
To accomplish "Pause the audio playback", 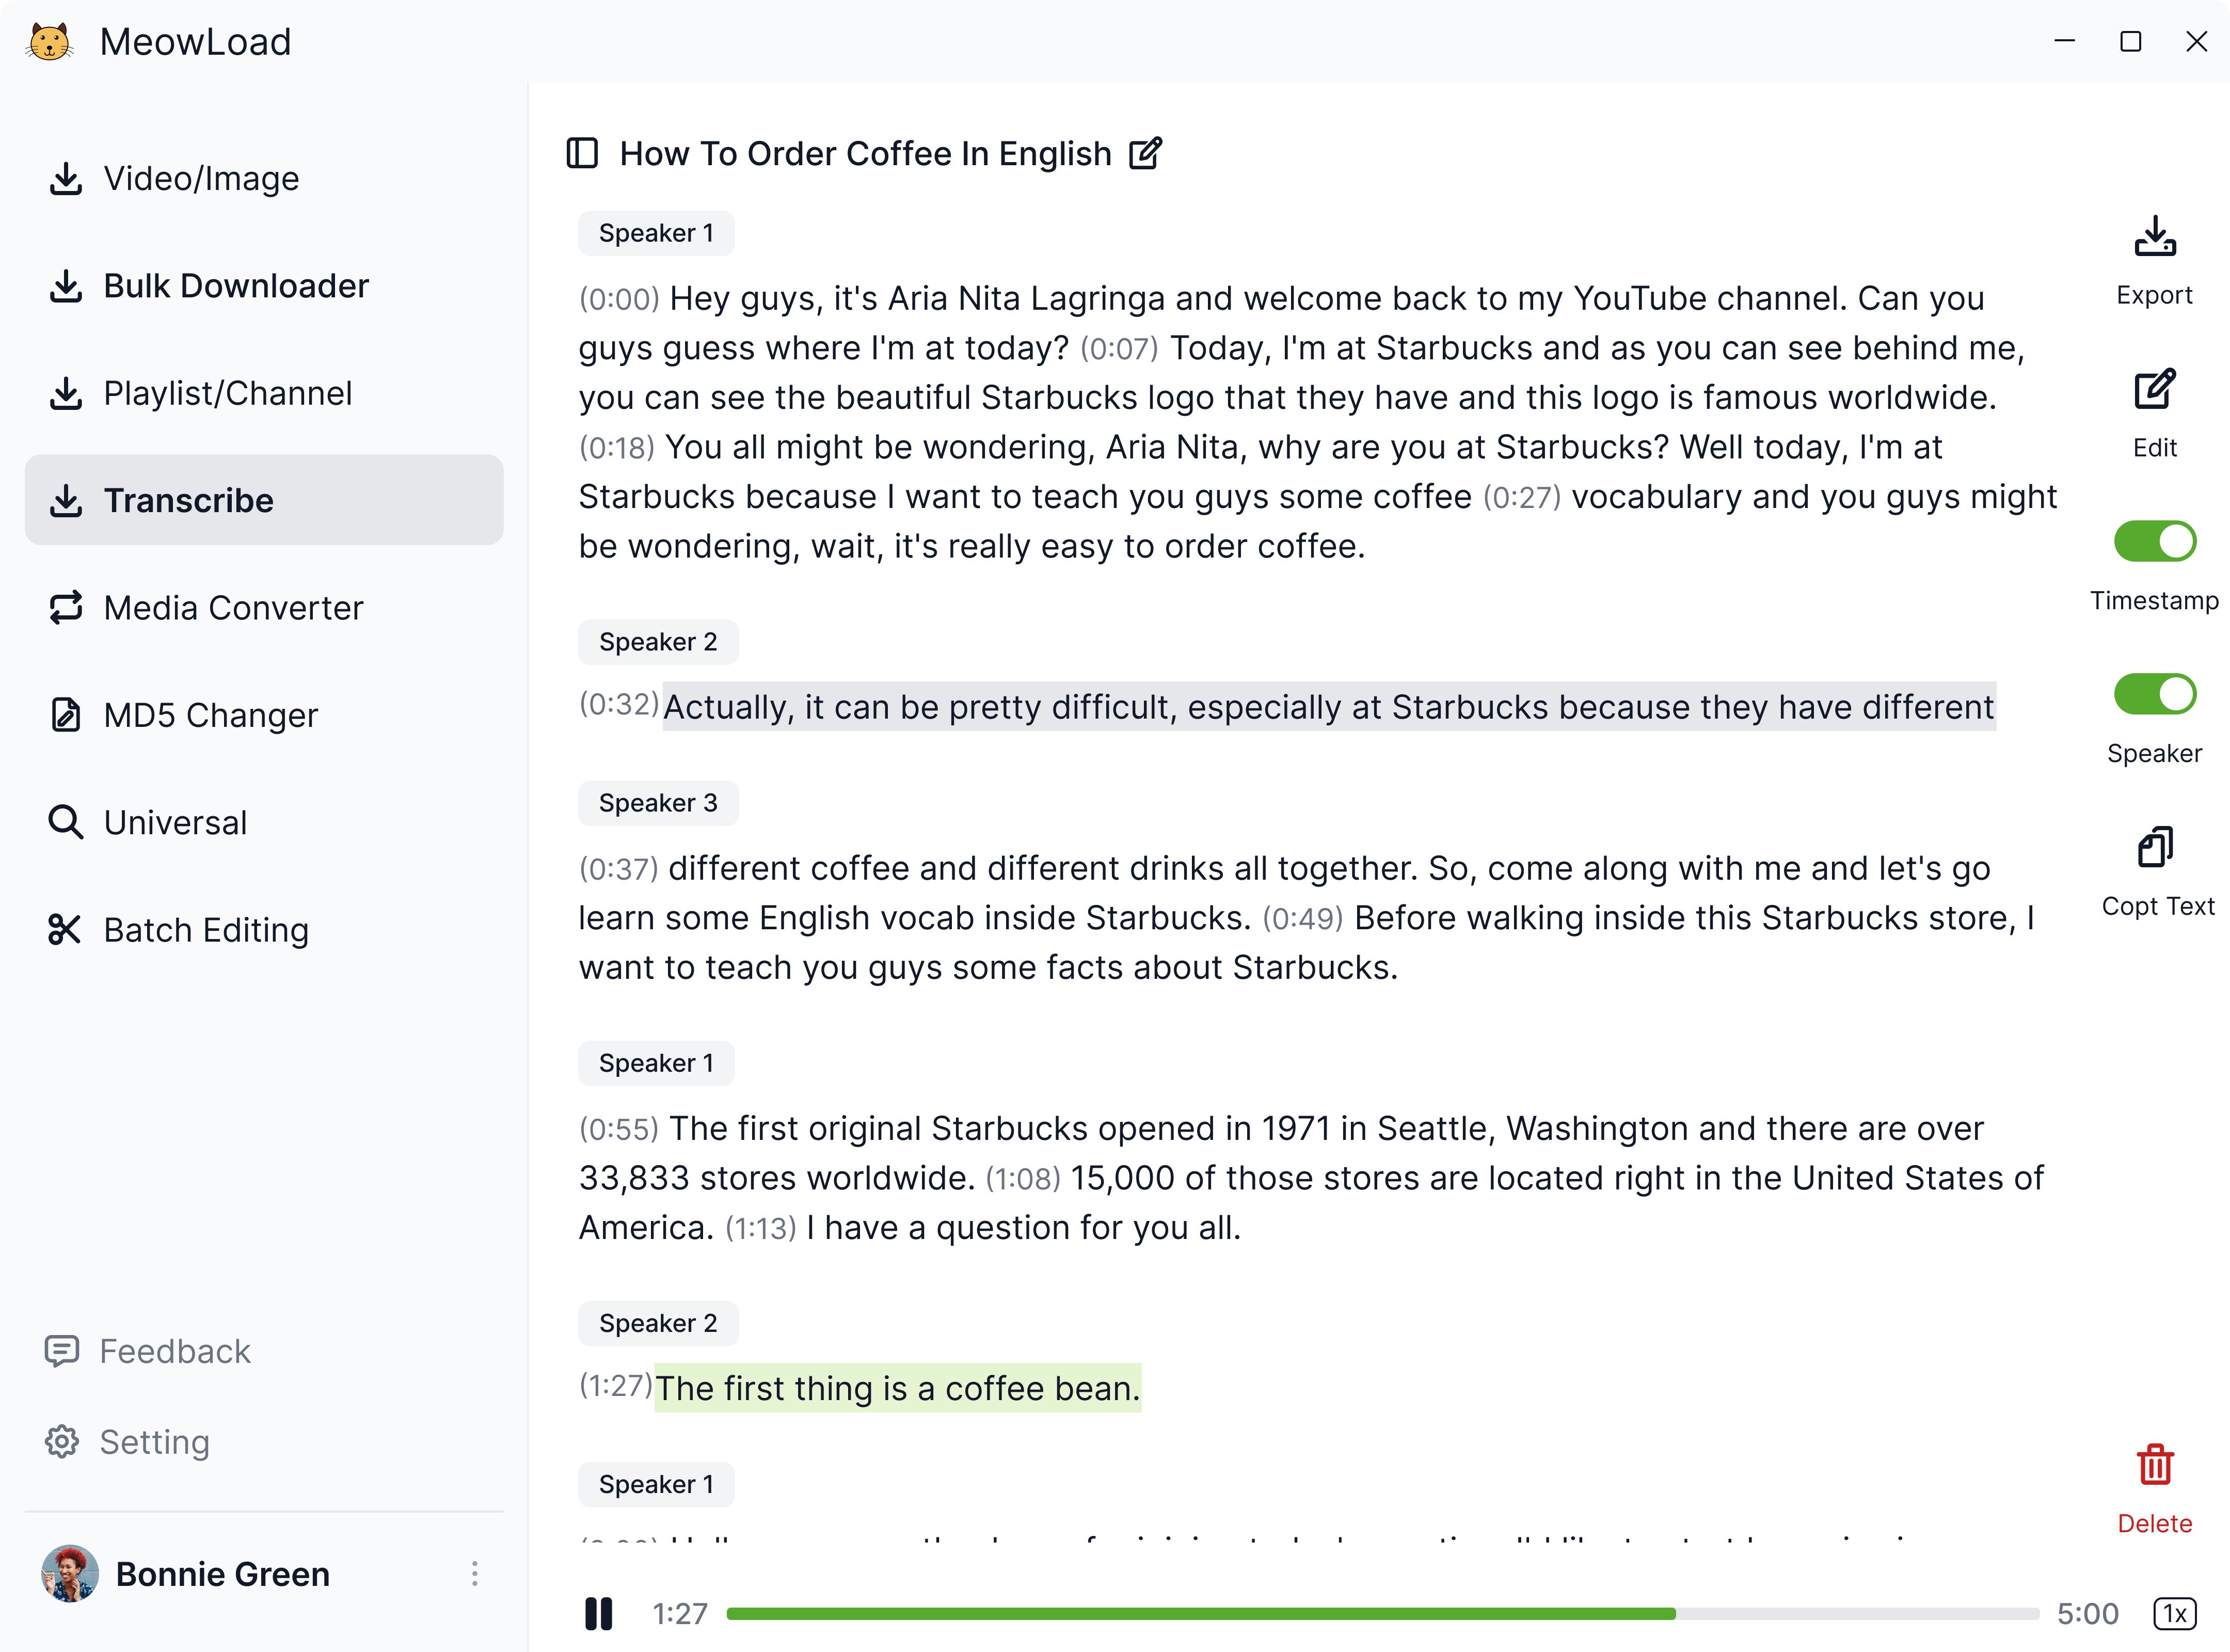I will click(598, 1613).
